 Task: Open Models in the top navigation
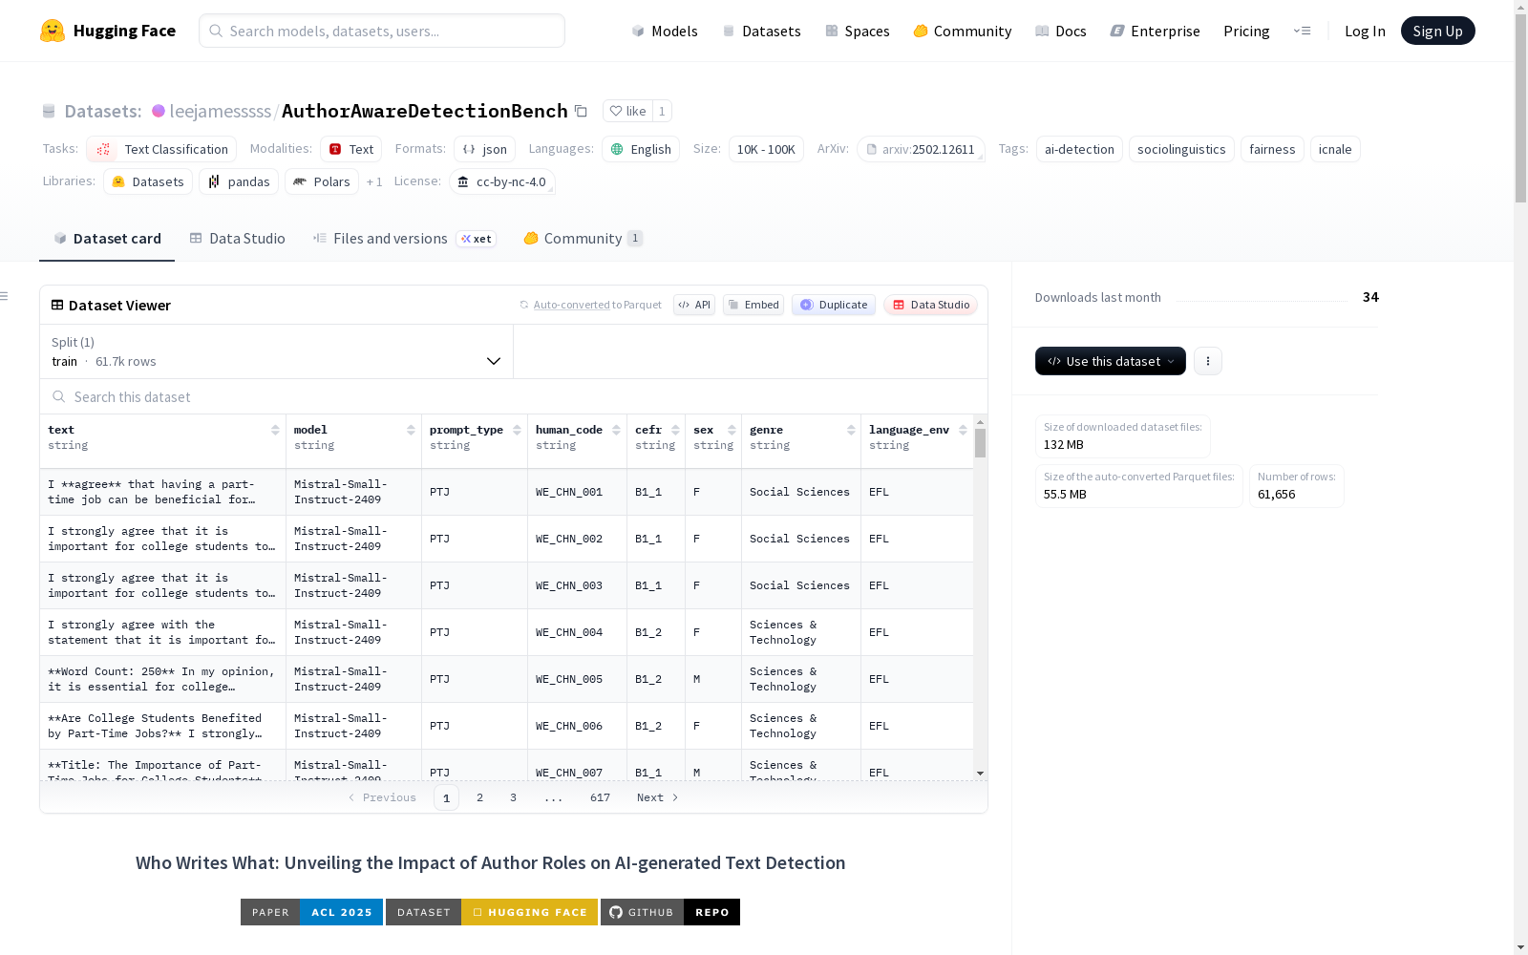point(665,31)
